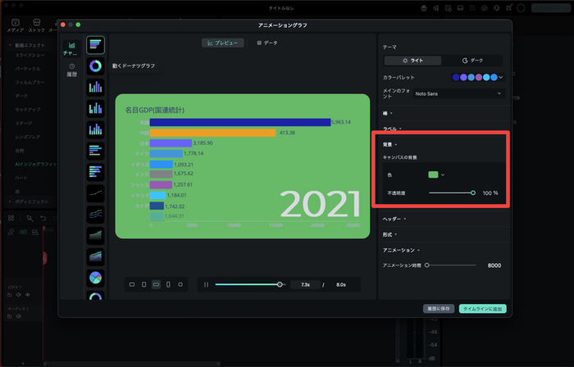Pick the line chart template icon
Screen dimensions: 574x367
[96, 193]
